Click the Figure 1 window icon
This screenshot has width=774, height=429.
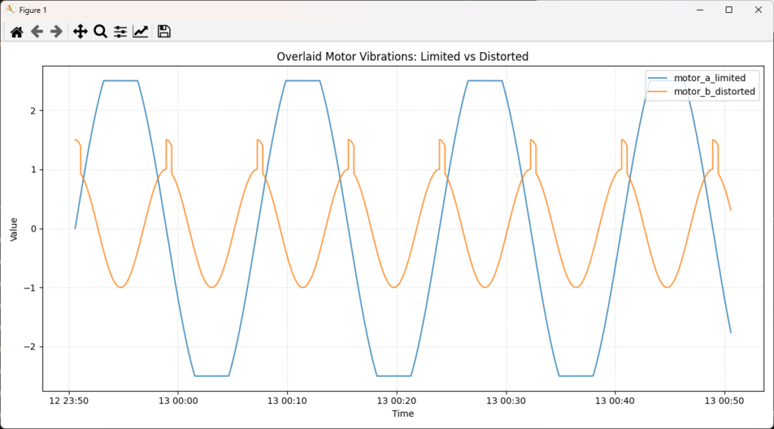(x=11, y=10)
